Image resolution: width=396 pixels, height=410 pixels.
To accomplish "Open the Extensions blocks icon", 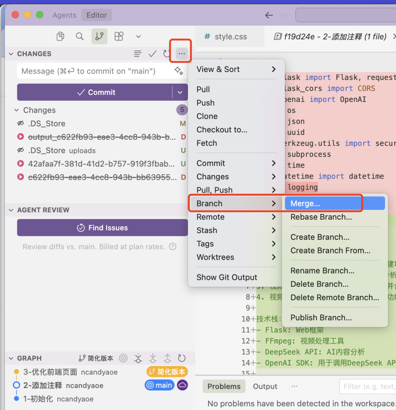I will (119, 36).
